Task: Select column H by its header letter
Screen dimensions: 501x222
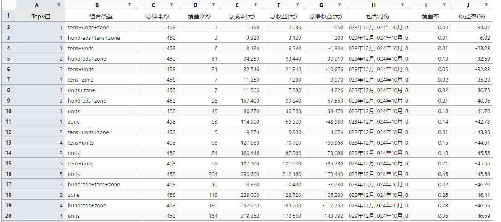Action: [x=373, y=5]
